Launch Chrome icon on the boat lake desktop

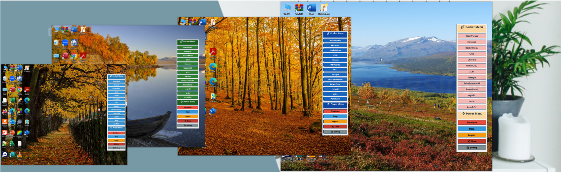click(x=74, y=56)
